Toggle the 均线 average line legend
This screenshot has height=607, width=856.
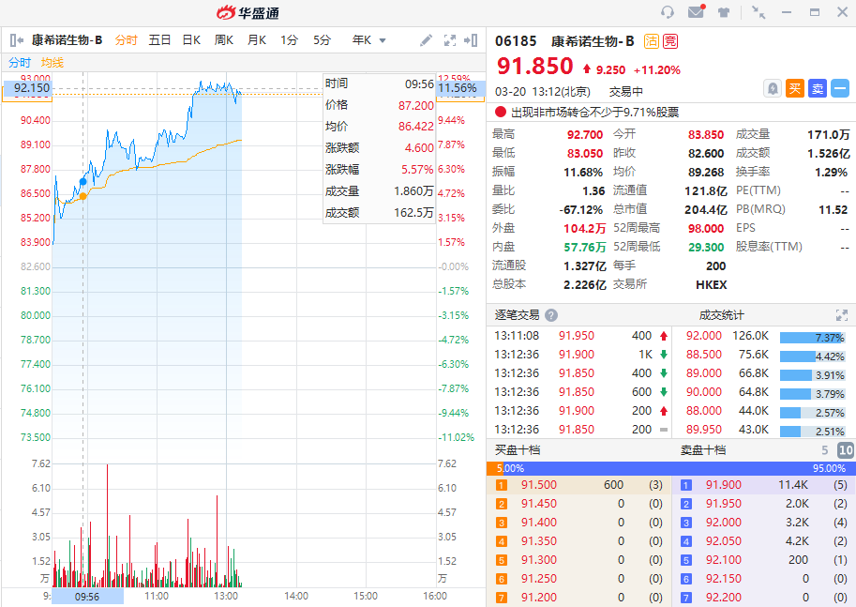[53, 62]
